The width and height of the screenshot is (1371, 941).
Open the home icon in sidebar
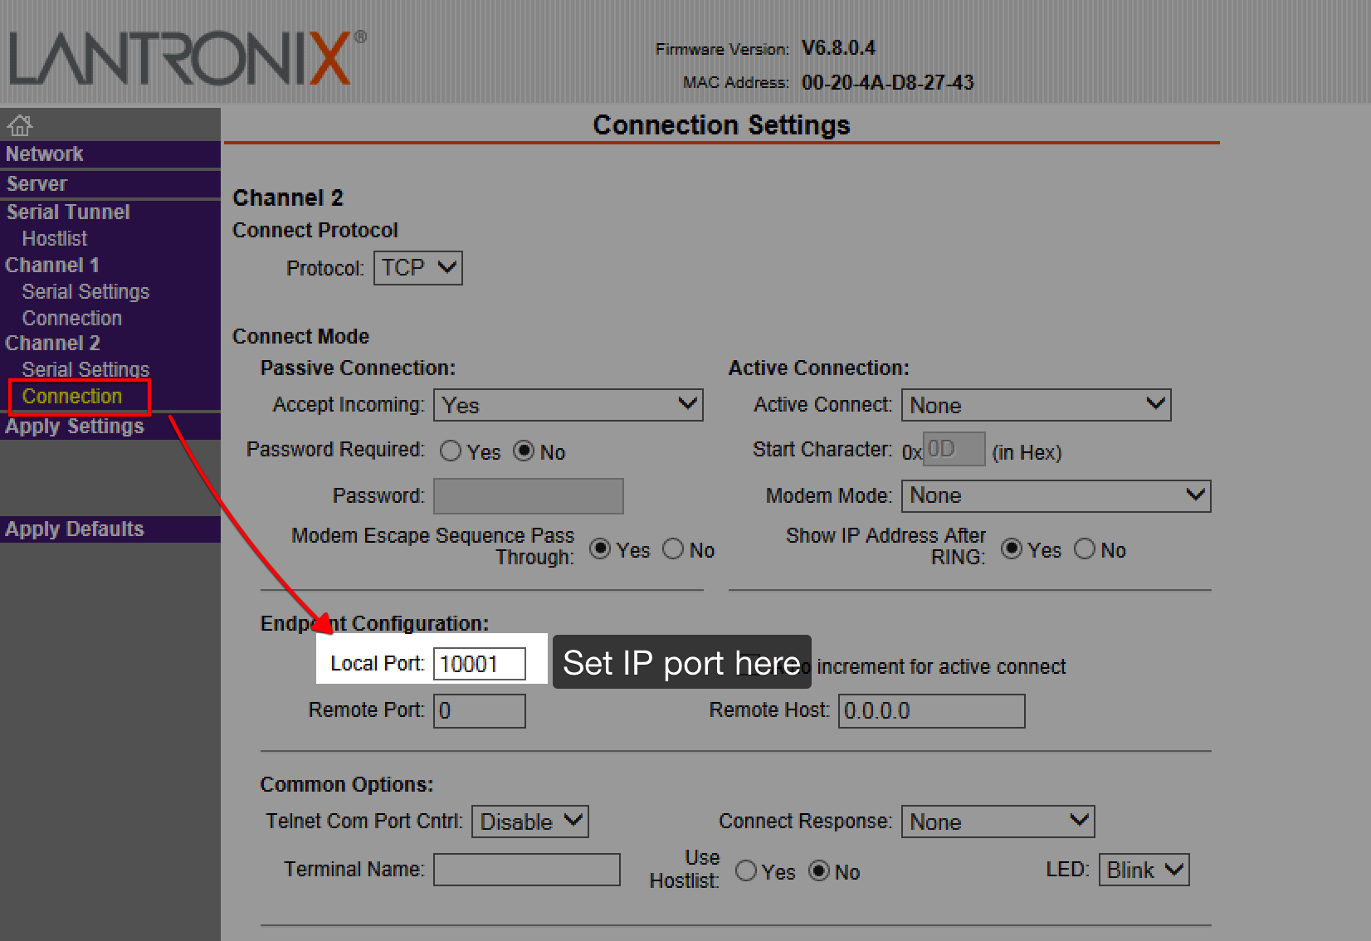coord(20,125)
